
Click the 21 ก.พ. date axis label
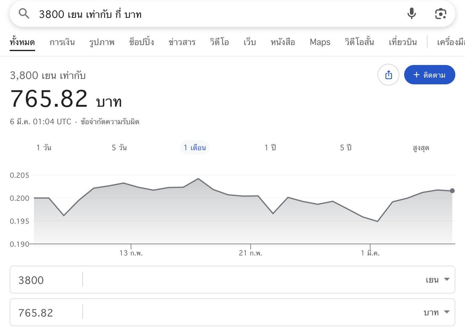[251, 254]
